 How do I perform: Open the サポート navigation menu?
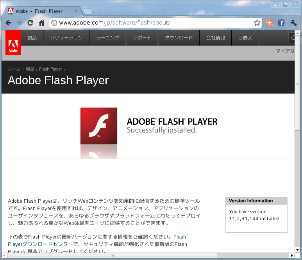tap(142, 38)
